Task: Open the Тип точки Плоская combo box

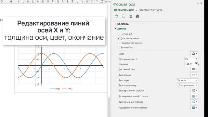Action: coord(187,80)
